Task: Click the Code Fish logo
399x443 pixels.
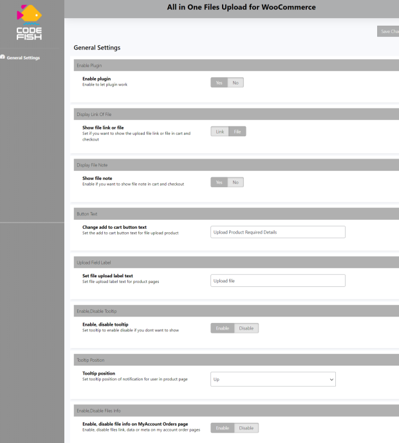Action: (29, 23)
